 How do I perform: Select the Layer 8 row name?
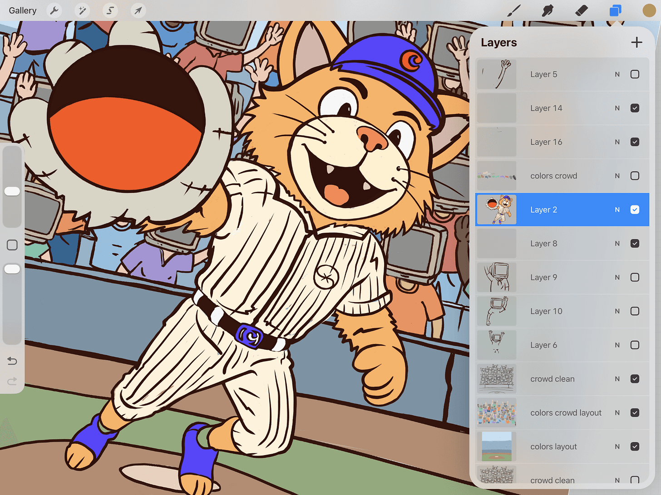(x=543, y=244)
